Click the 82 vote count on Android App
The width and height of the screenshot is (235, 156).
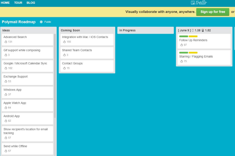(x=9, y=121)
